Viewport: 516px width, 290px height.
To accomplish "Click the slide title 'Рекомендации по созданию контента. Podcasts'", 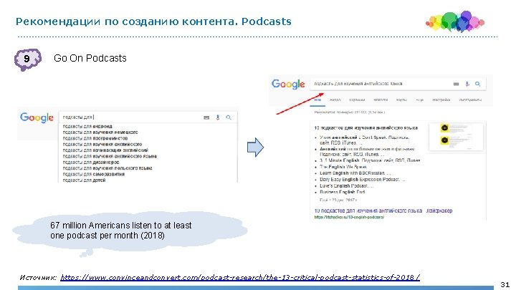I will [x=153, y=21].
